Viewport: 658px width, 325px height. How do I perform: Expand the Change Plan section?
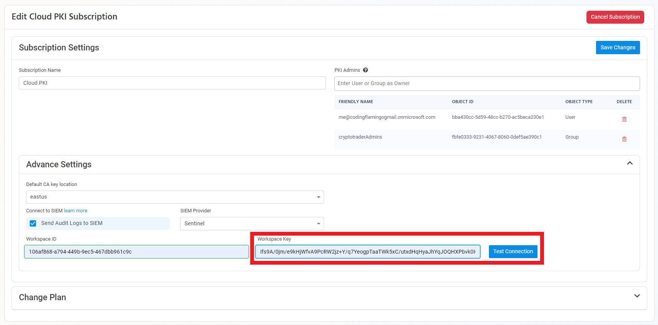click(x=637, y=296)
